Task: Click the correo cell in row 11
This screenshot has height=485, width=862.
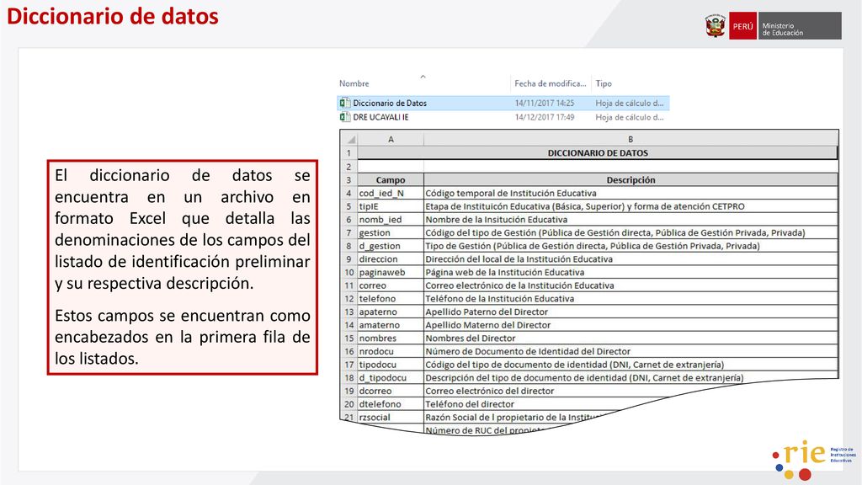Action: pos(391,285)
